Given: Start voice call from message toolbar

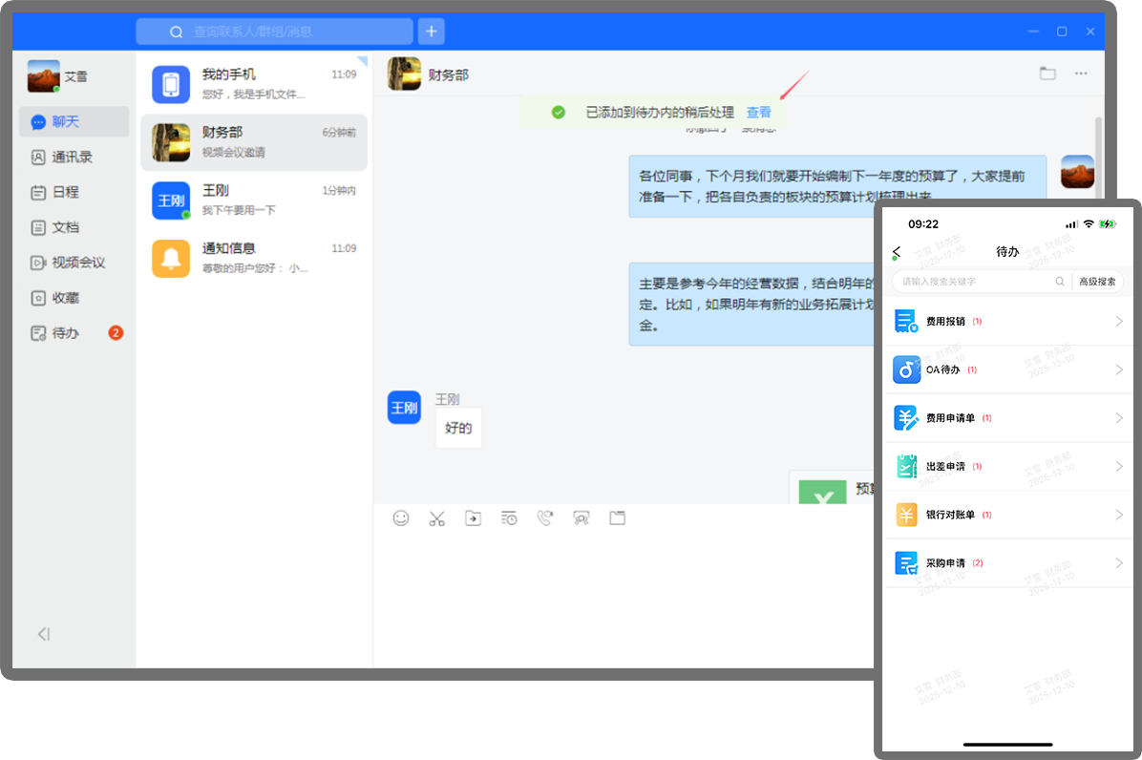Looking at the screenshot, I should (x=545, y=518).
